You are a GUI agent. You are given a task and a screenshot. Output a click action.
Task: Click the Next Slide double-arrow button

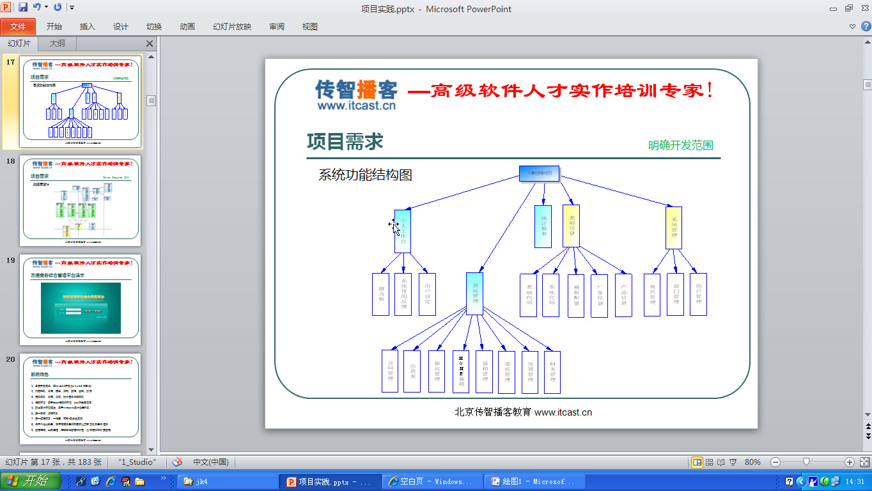pyautogui.click(x=868, y=436)
